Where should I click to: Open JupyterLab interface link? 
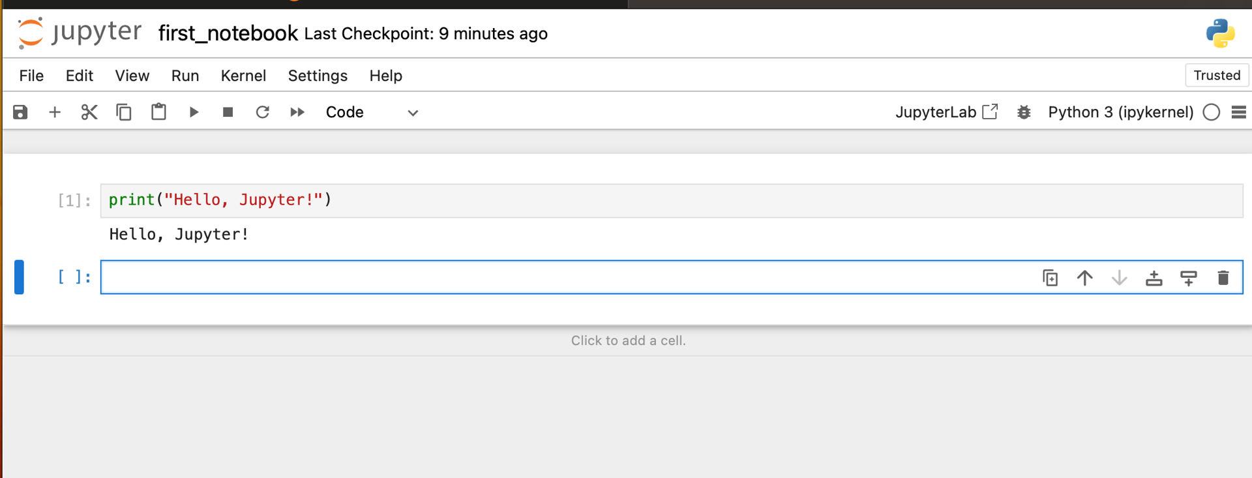coord(946,112)
